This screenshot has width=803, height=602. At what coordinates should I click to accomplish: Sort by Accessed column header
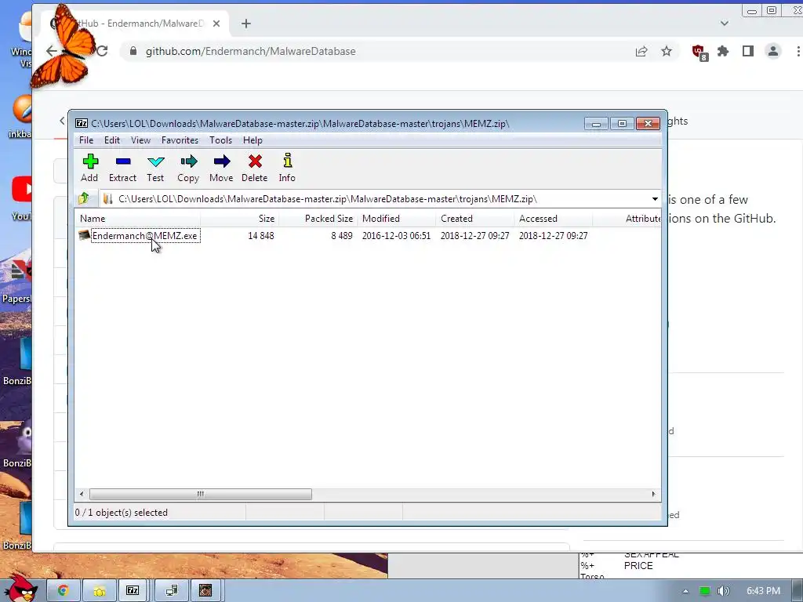(553, 219)
